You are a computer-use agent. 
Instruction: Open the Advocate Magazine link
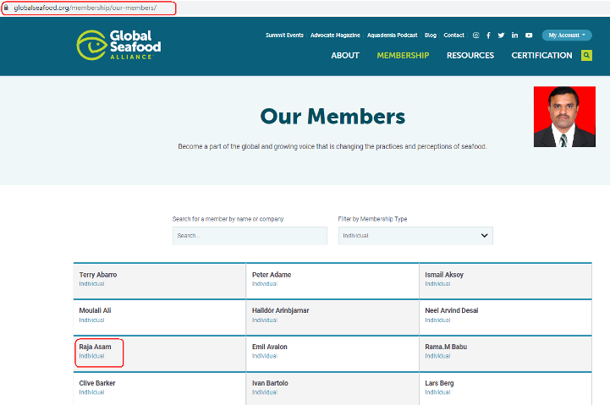tap(335, 36)
